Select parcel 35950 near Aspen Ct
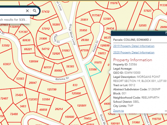 click(83, 30)
